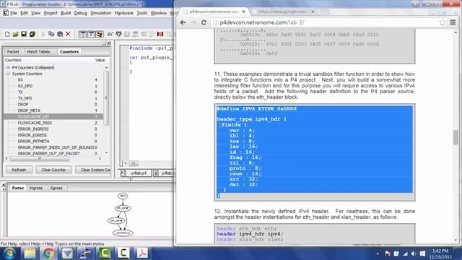Screen dimensions: 462x260
Task: Open the Edit menu
Action: point(24,13)
